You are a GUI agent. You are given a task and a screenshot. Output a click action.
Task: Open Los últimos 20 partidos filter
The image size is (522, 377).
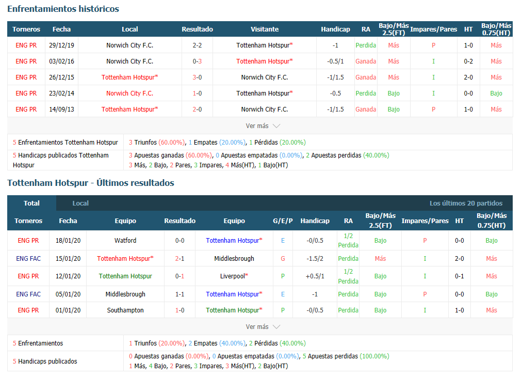click(466, 203)
